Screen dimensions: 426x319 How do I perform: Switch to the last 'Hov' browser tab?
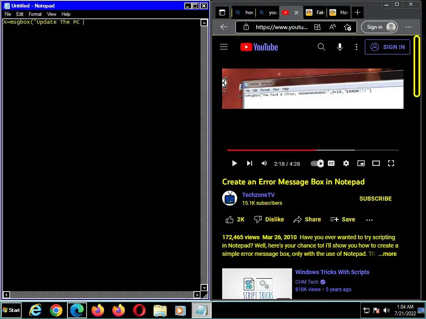(x=339, y=12)
